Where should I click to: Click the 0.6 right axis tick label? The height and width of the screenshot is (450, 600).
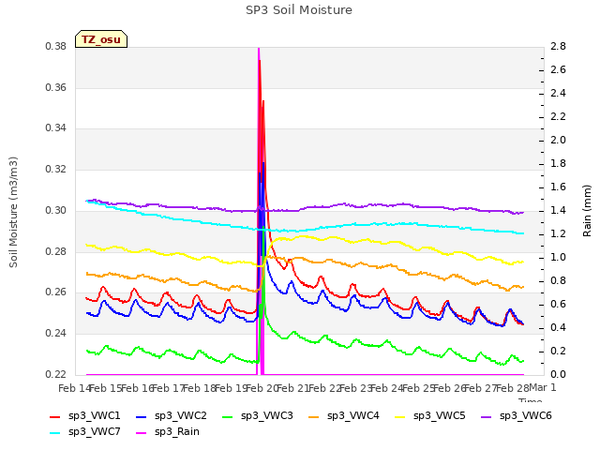pyautogui.click(x=559, y=304)
